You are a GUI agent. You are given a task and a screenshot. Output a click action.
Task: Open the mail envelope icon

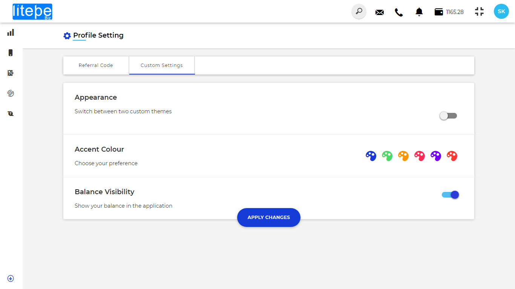379,12
